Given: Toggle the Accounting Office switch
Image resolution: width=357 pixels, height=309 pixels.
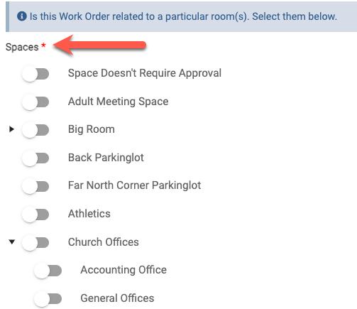Looking at the screenshot, I should (x=48, y=271).
